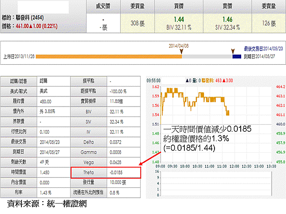Click the 買價 column header
Screen dimensions: 286x214
pyautogui.click(x=179, y=7)
